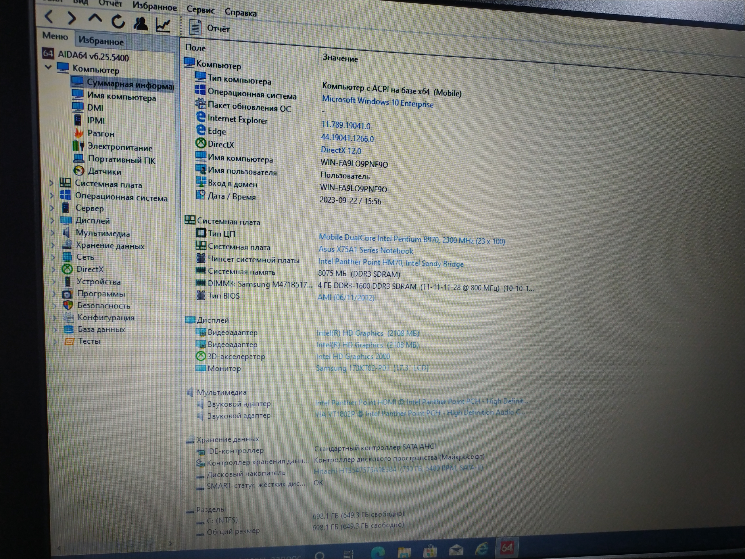Open the Mobile DualCore Intel Pentium B970 link
This screenshot has width=745, height=559.
[412, 239]
